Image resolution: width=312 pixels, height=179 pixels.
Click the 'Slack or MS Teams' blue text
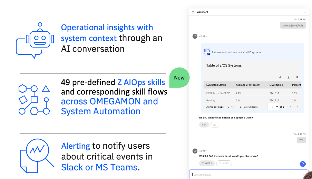(99, 167)
